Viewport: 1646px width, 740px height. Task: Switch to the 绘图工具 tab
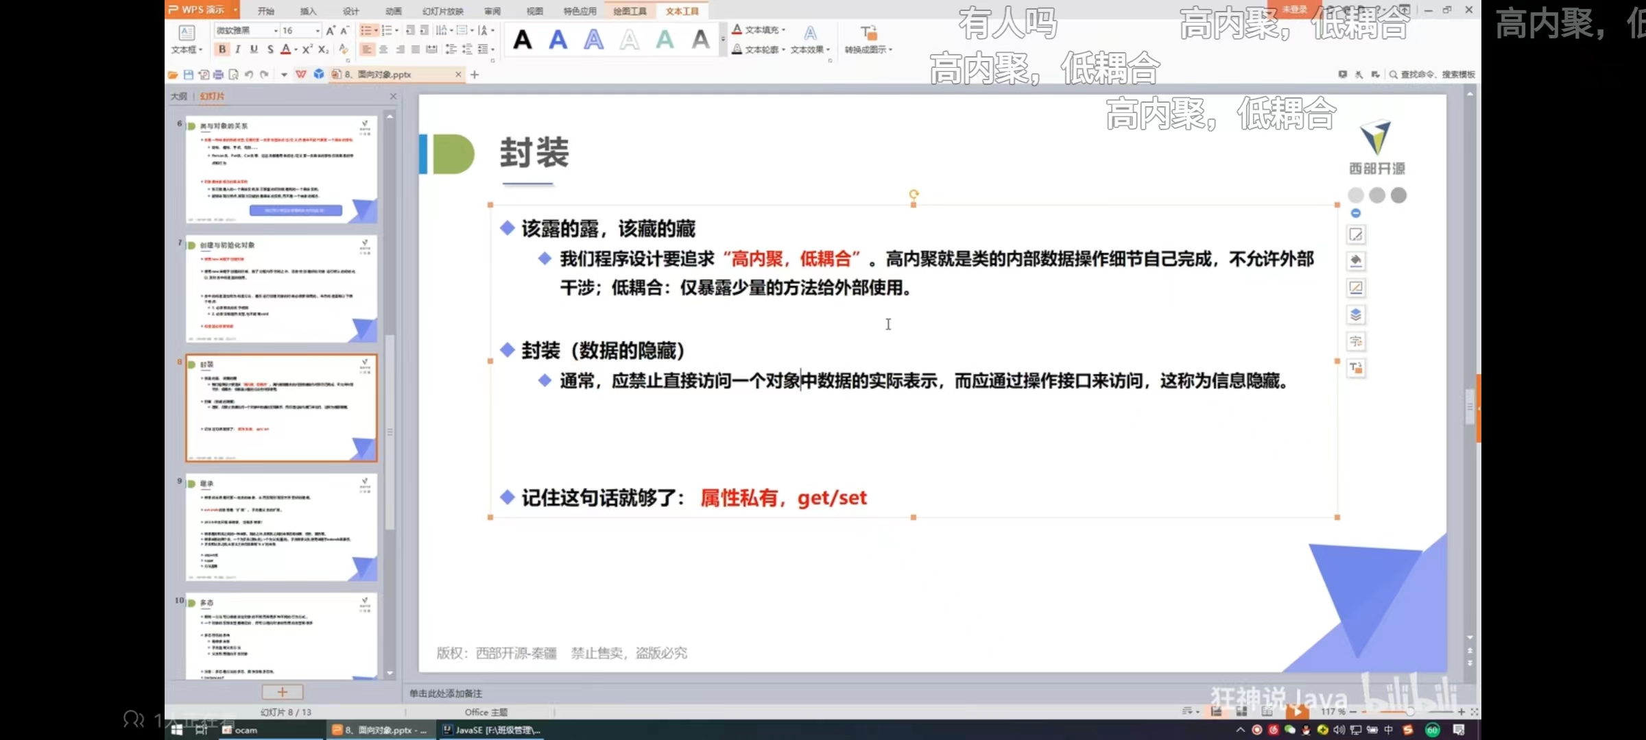click(630, 11)
